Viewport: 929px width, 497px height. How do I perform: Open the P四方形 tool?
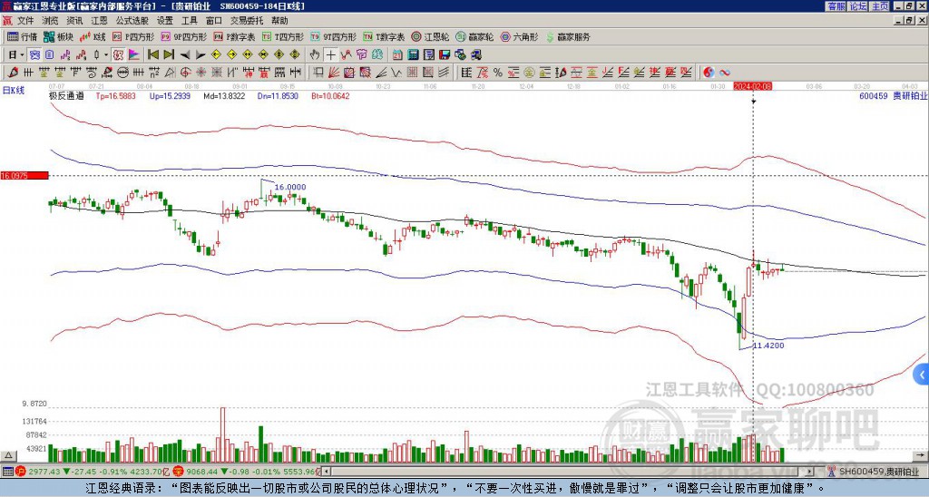click(x=133, y=36)
